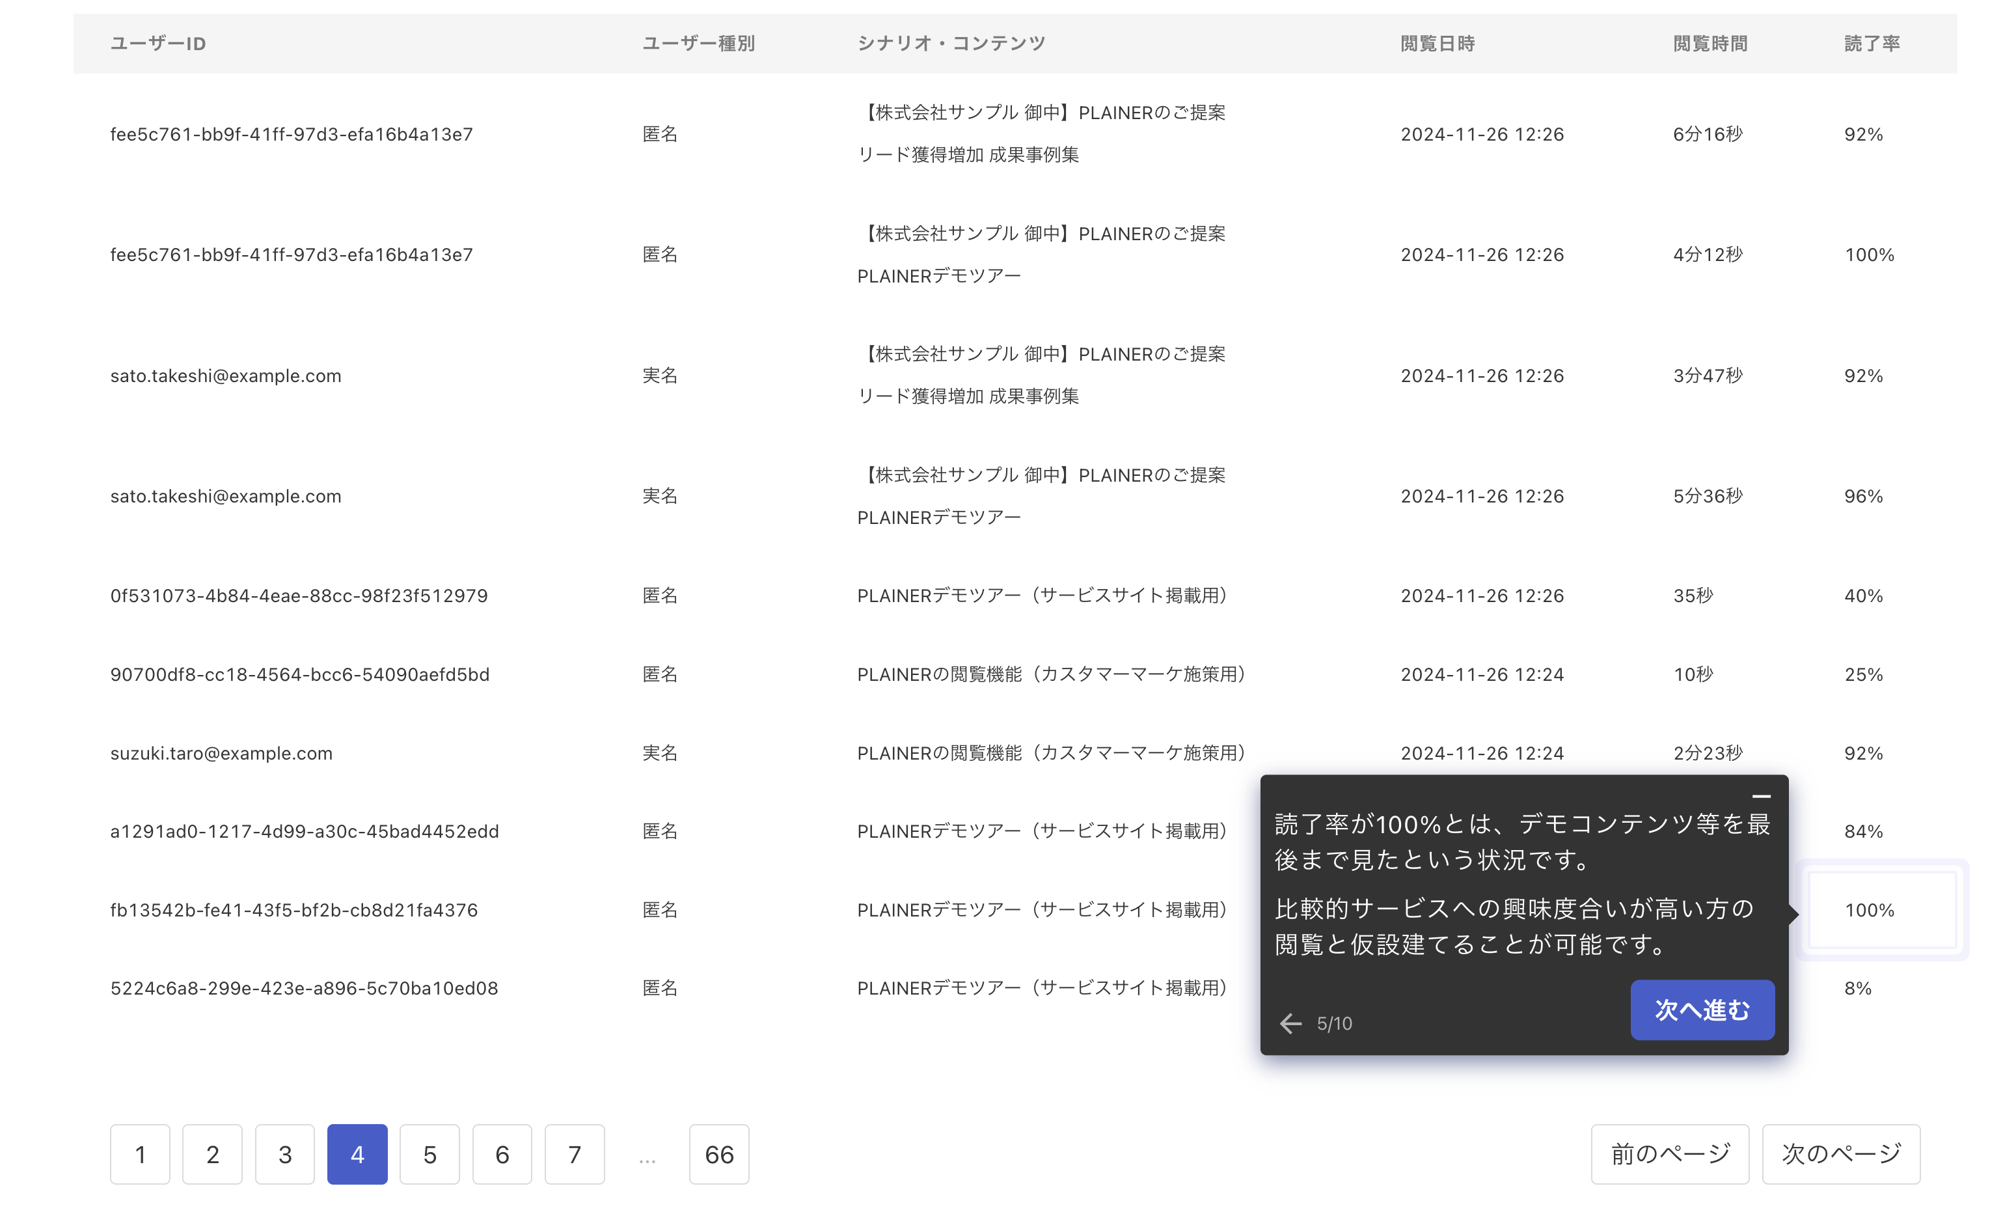Select page 2 in pagination
This screenshot has width=2003, height=1225.
click(212, 1154)
